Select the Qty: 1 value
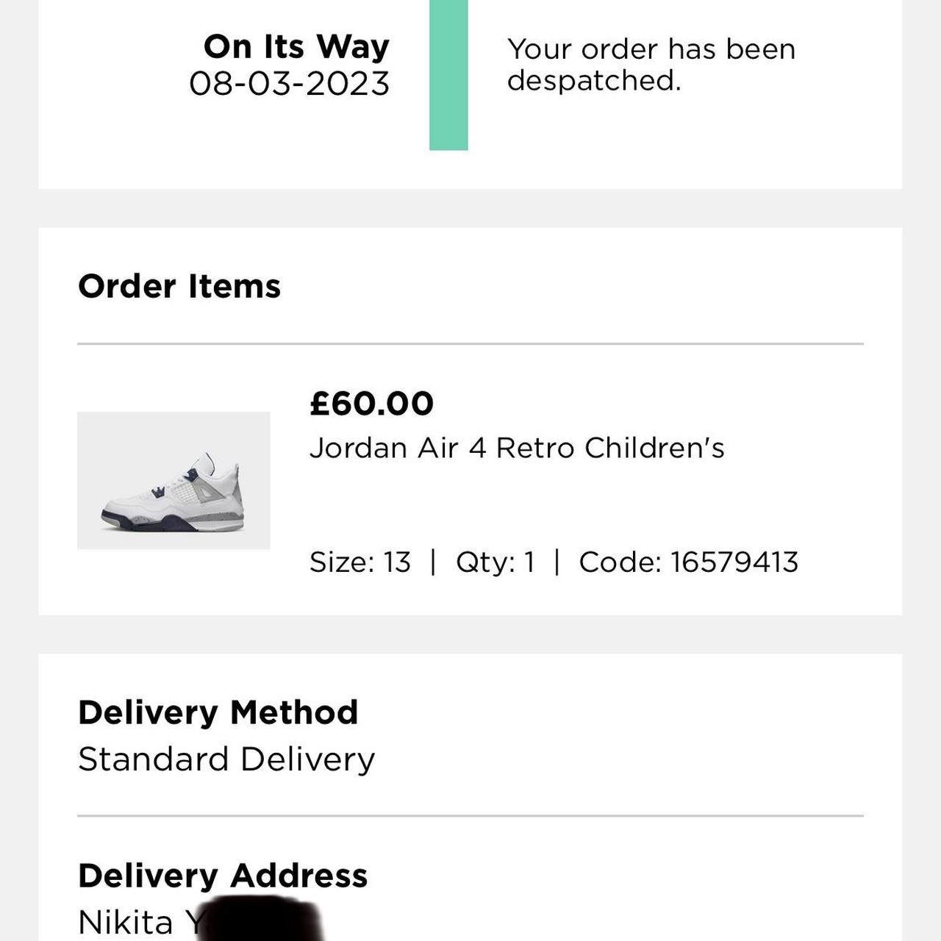Viewport: 941px width, 941px height. coord(497,562)
